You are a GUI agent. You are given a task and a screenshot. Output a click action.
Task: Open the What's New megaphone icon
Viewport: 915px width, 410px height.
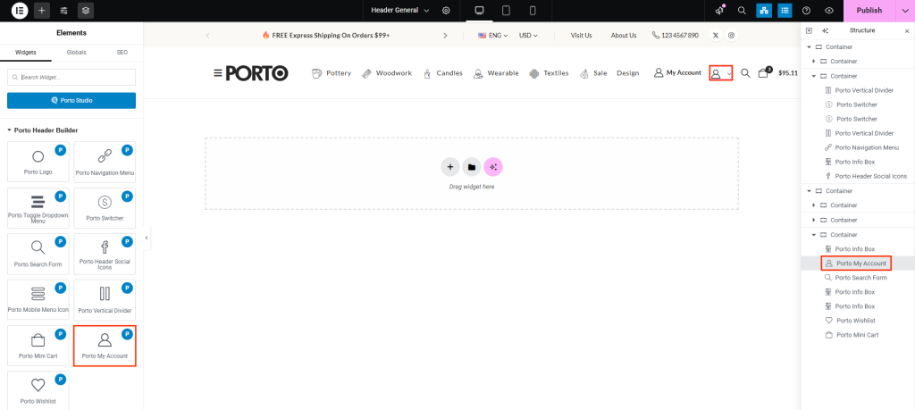[x=720, y=11]
